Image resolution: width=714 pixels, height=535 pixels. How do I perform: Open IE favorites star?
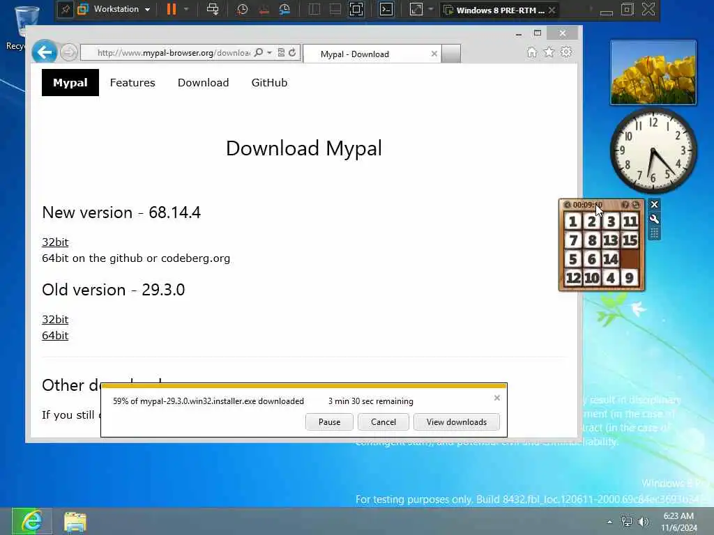(x=549, y=52)
